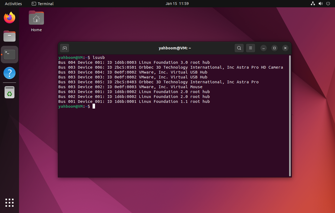The image size is (335, 213).
Task: Open the Terminal app menu in top bar
Action: (43, 4)
